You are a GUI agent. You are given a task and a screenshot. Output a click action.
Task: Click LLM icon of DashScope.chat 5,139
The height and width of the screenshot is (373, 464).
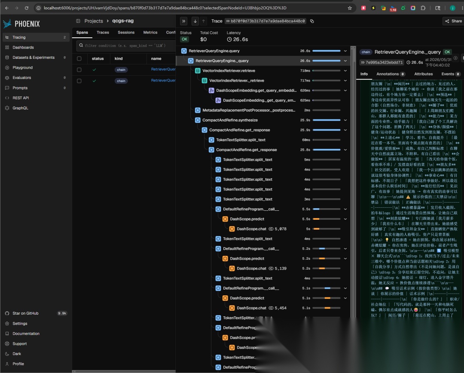click(232, 268)
